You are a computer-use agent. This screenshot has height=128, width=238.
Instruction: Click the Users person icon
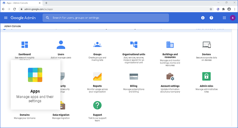pyautogui.click(x=61, y=45)
